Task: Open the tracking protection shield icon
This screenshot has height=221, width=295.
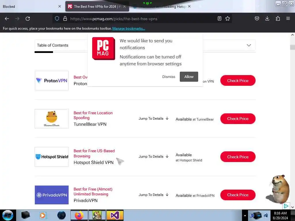Action: (57, 18)
